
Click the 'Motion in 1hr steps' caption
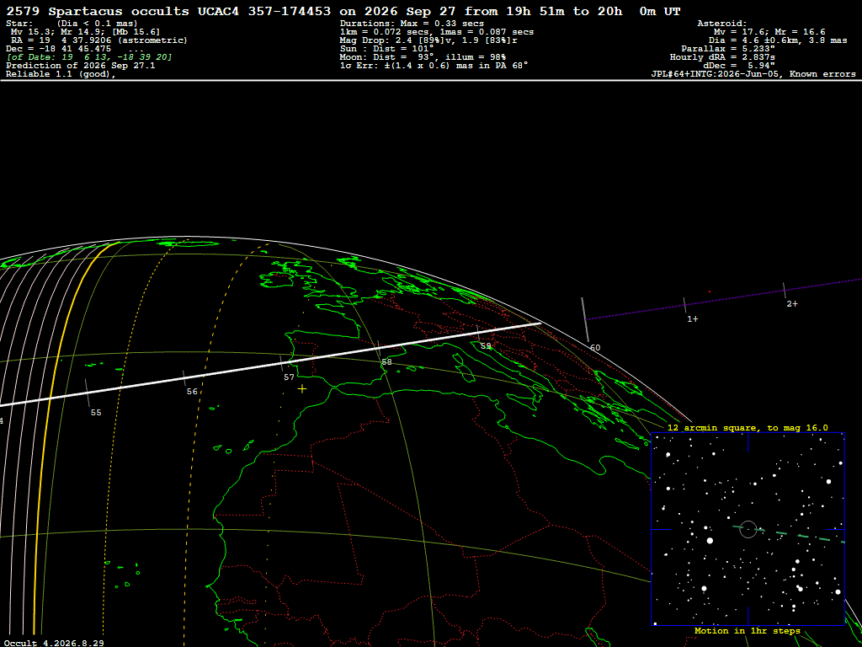point(748,631)
